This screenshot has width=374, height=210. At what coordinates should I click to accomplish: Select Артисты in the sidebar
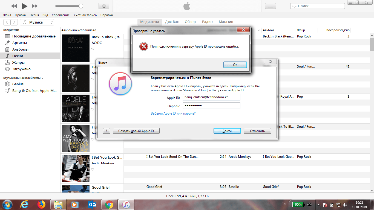coord(30,43)
